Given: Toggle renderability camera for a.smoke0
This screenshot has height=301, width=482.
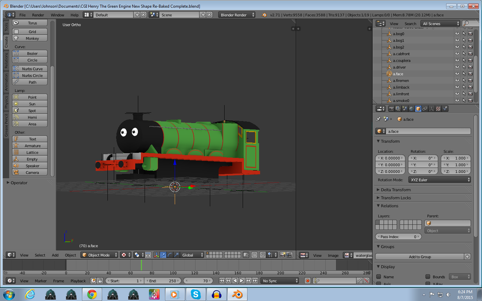Looking at the screenshot, I should (x=470, y=101).
